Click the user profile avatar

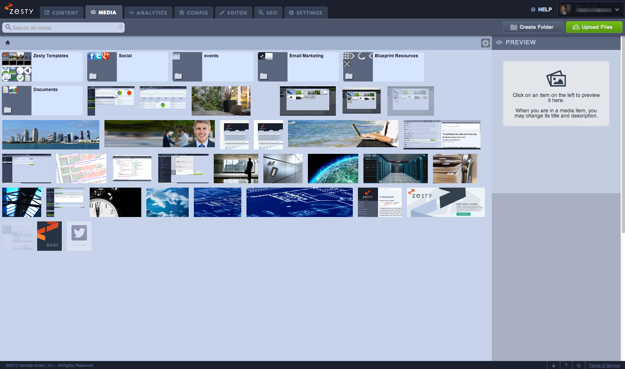tap(565, 10)
